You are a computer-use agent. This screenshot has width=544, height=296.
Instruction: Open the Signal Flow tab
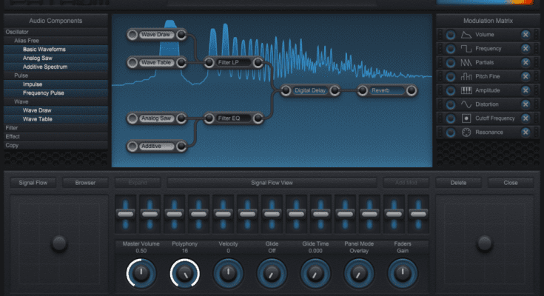(33, 182)
